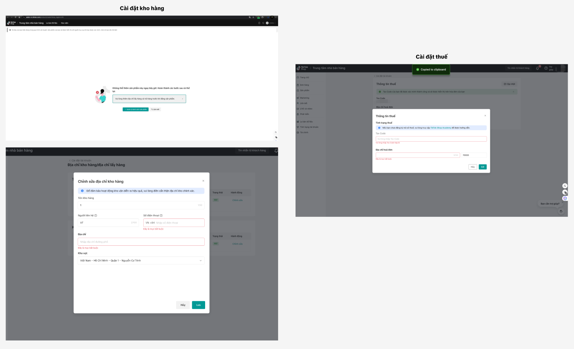Click help icon next to Số điện thoại
This screenshot has width=574, height=349.
[x=161, y=215]
